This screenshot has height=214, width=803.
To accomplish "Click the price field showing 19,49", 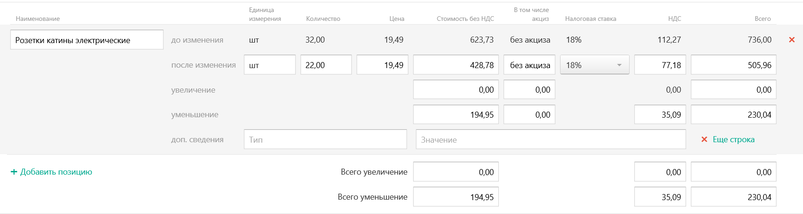I will 382,65.
